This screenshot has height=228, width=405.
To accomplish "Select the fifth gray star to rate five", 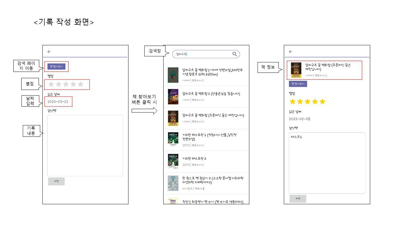I will (80, 84).
